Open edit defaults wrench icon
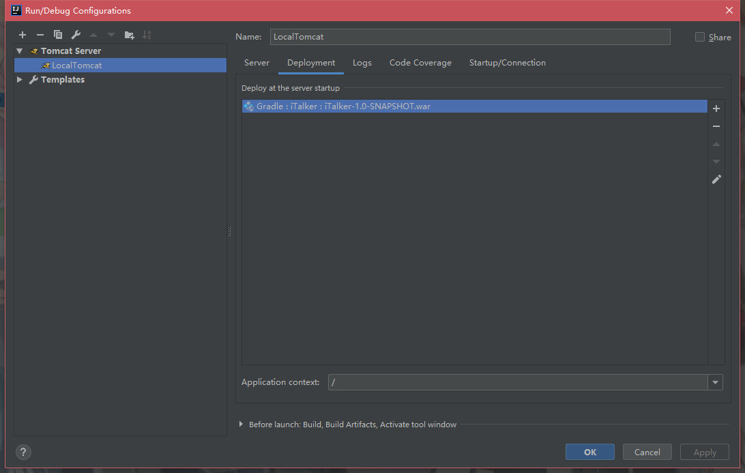Screen dimensions: 745x473 (76, 35)
